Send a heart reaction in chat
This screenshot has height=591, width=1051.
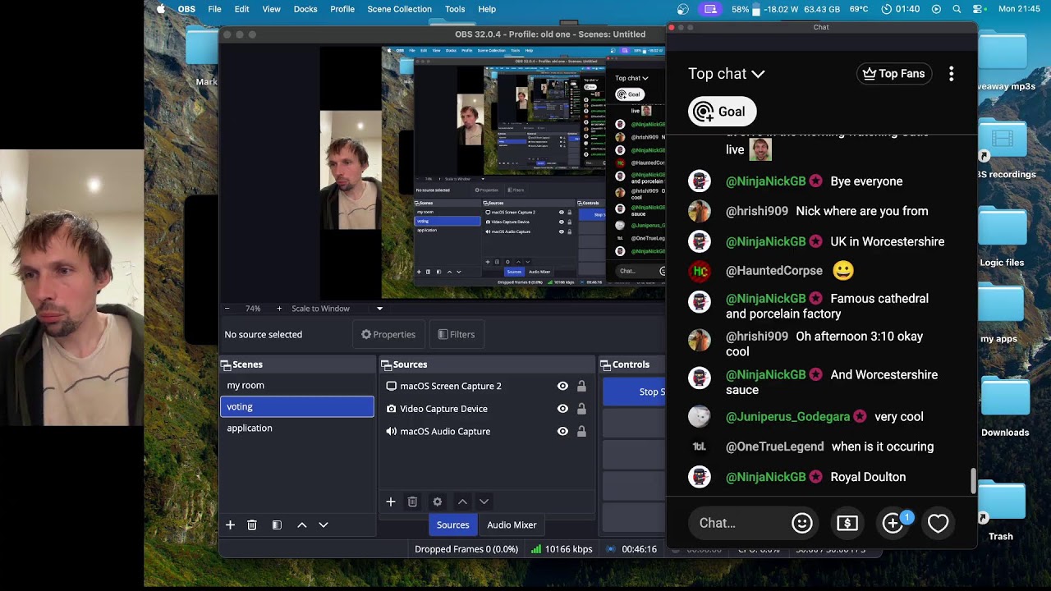point(938,523)
